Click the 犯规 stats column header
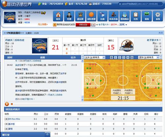This screenshot has height=137, width=165. point(146,114)
